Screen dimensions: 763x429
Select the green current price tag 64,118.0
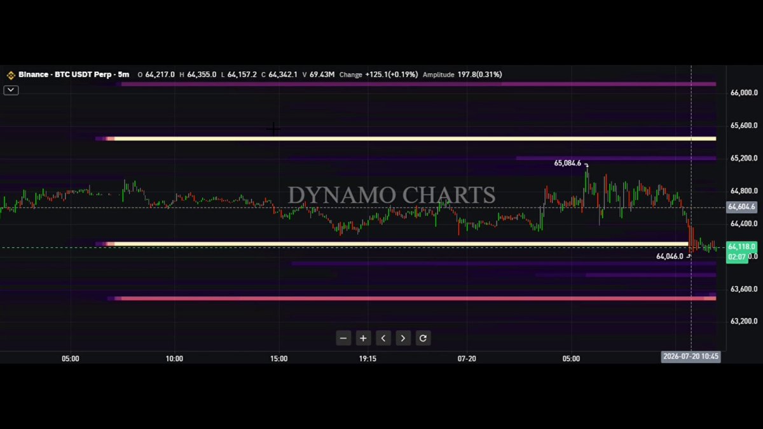741,247
